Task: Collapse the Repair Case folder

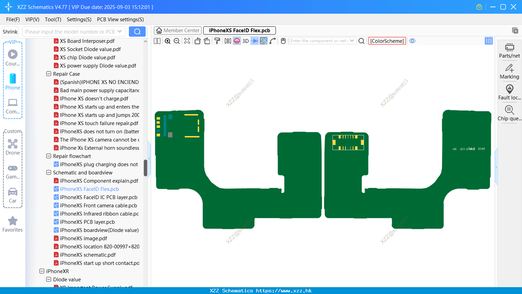Action: (49, 74)
